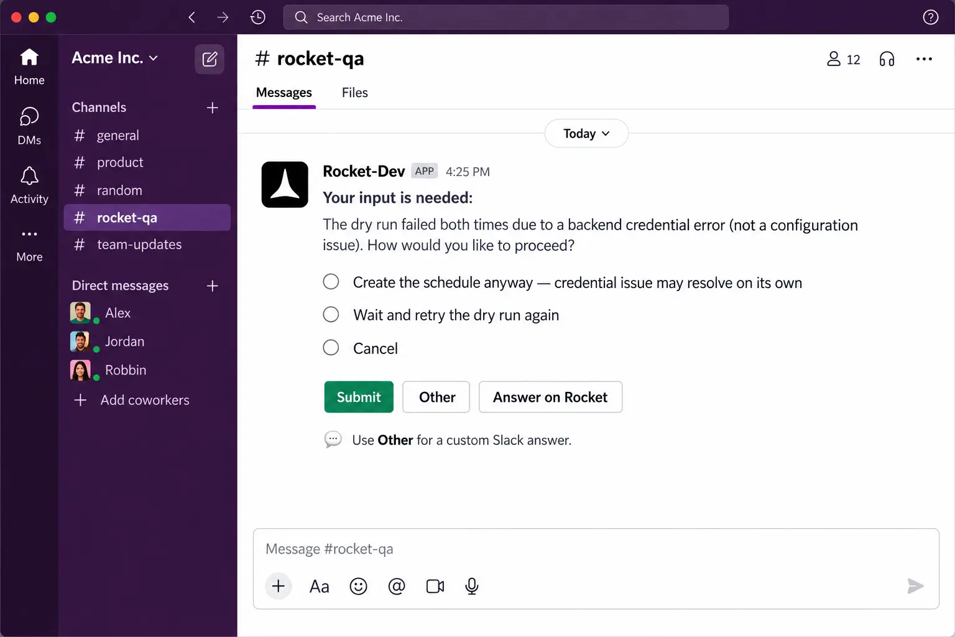Open channel more actions ellipsis
This screenshot has height=637, width=955.
pyautogui.click(x=924, y=59)
